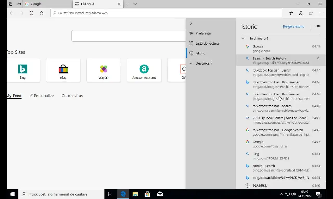Click the address bar search field

click(x=166, y=13)
